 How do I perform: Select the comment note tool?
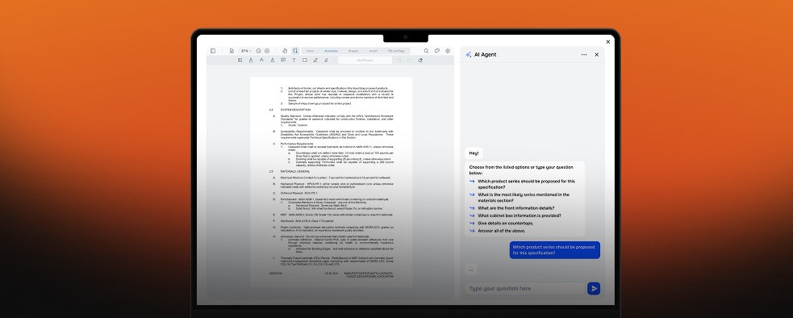(x=283, y=60)
